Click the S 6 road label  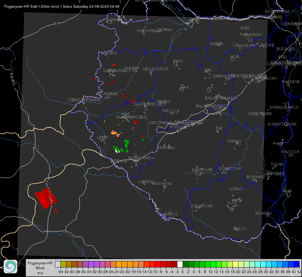click(x=57, y=23)
